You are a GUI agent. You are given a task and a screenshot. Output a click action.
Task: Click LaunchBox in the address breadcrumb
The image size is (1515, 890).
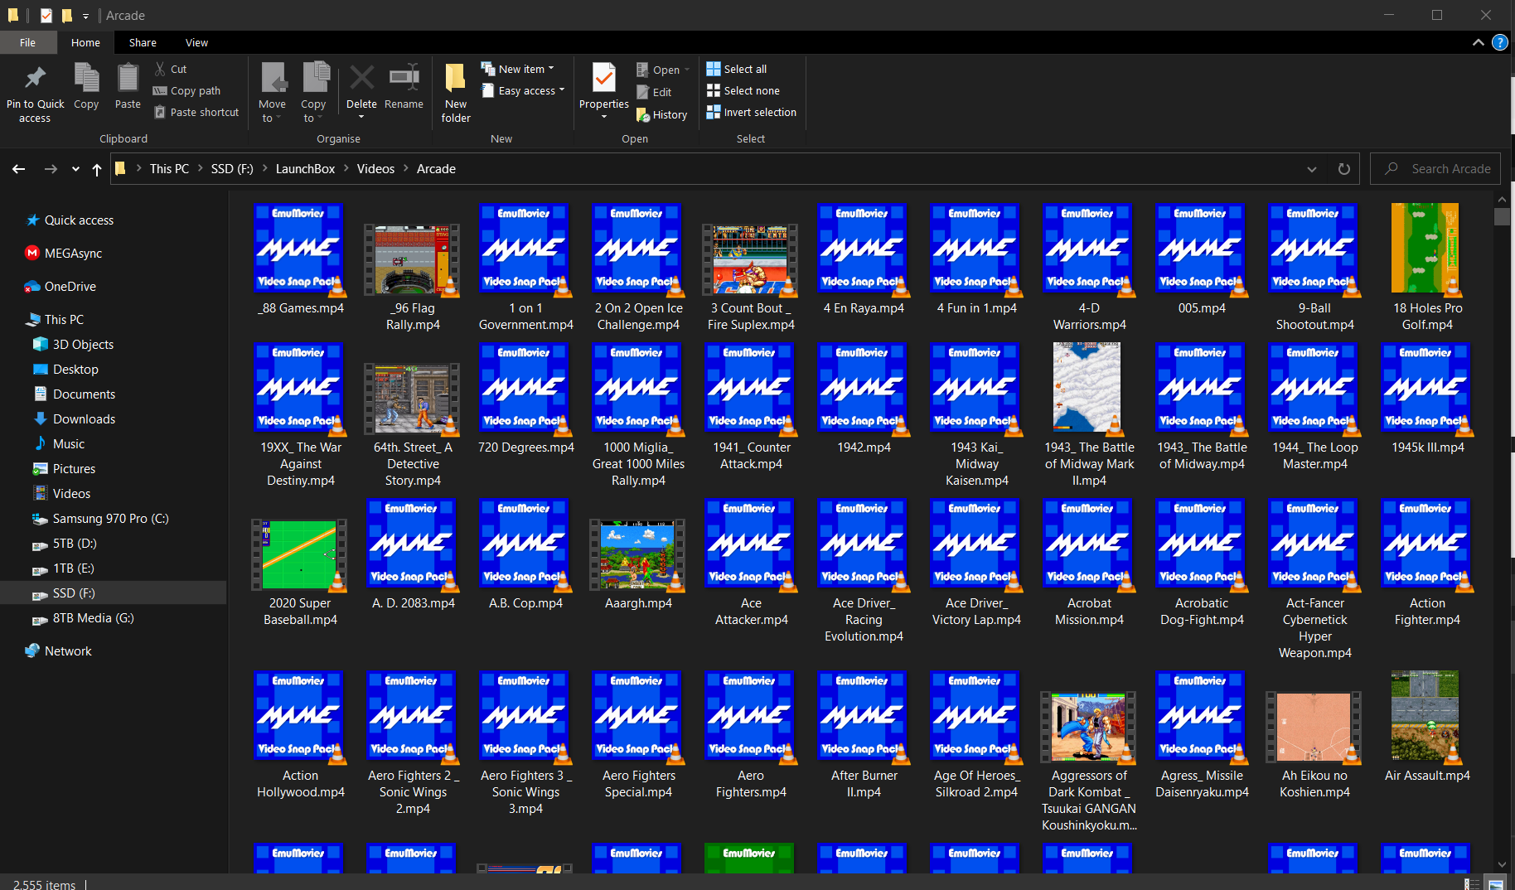pyautogui.click(x=305, y=169)
